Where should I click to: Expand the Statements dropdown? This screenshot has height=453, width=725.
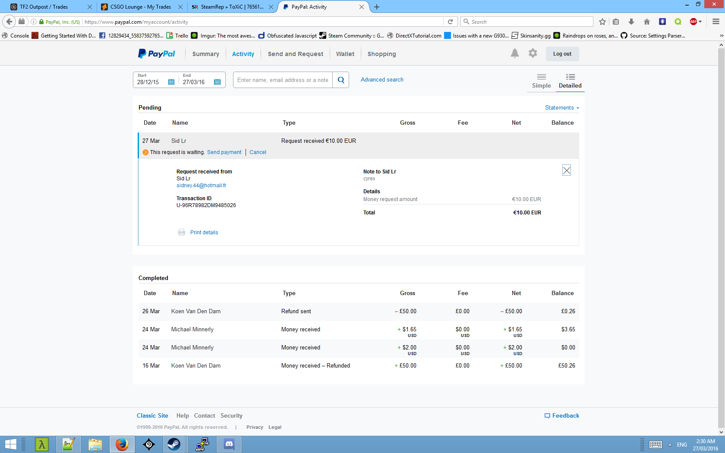click(x=562, y=108)
